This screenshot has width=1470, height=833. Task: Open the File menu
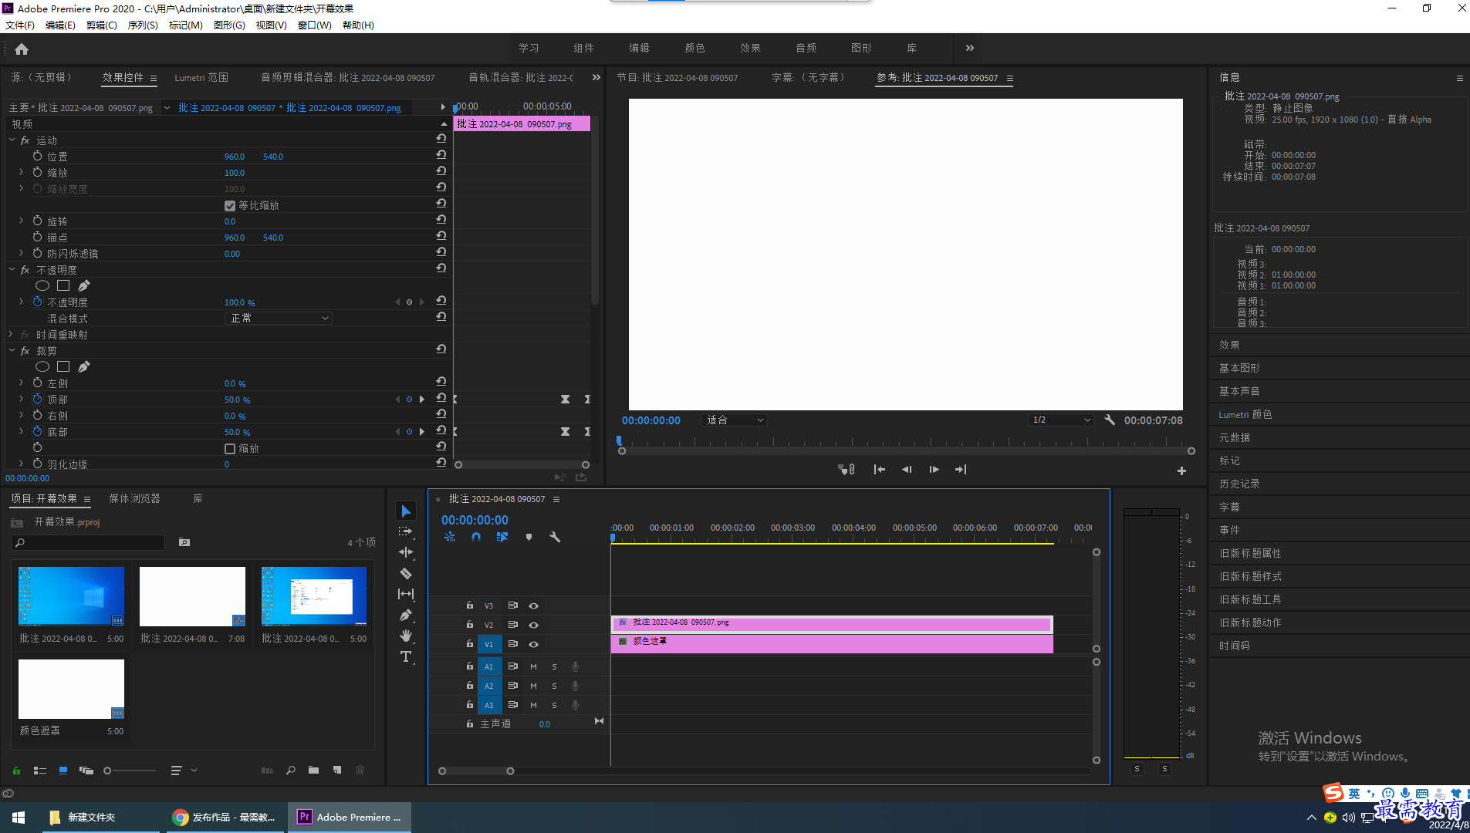pos(20,25)
